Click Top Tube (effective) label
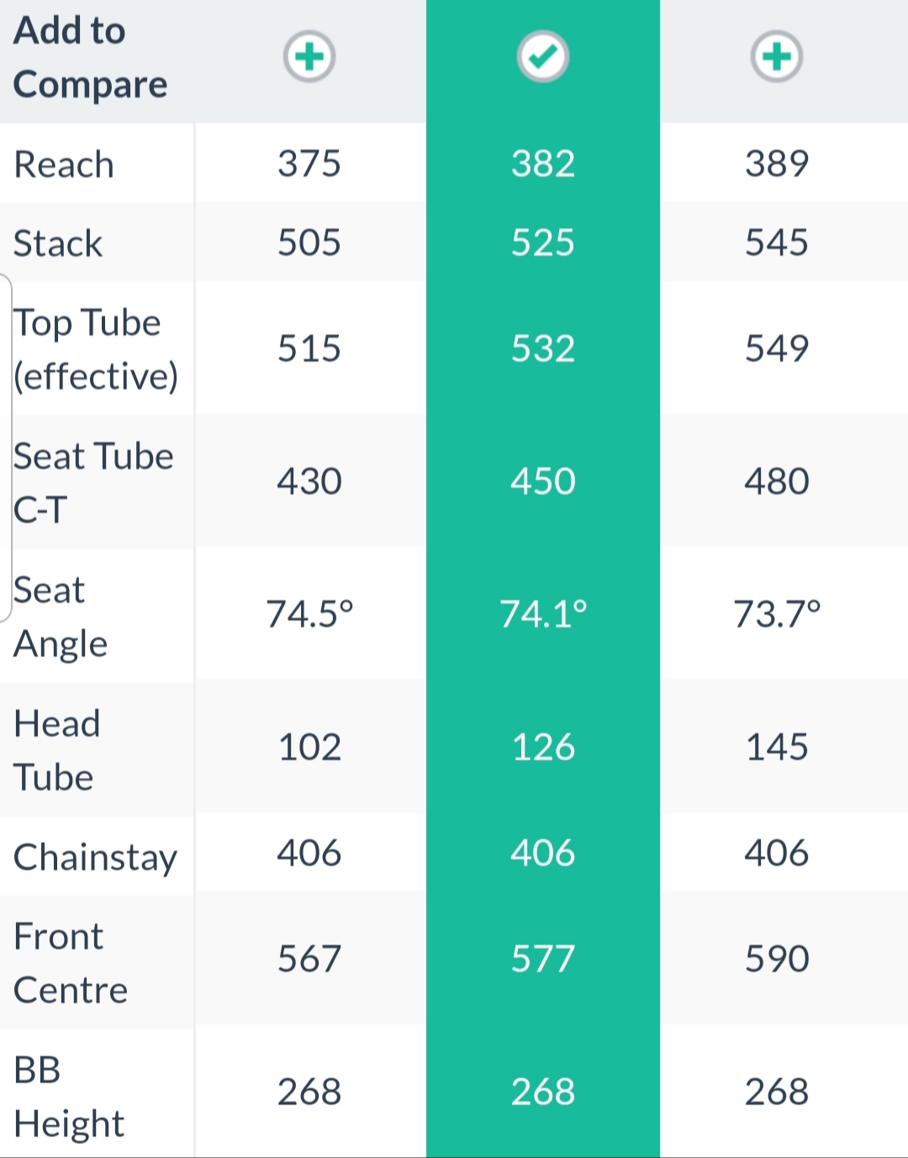 pyautogui.click(x=96, y=349)
